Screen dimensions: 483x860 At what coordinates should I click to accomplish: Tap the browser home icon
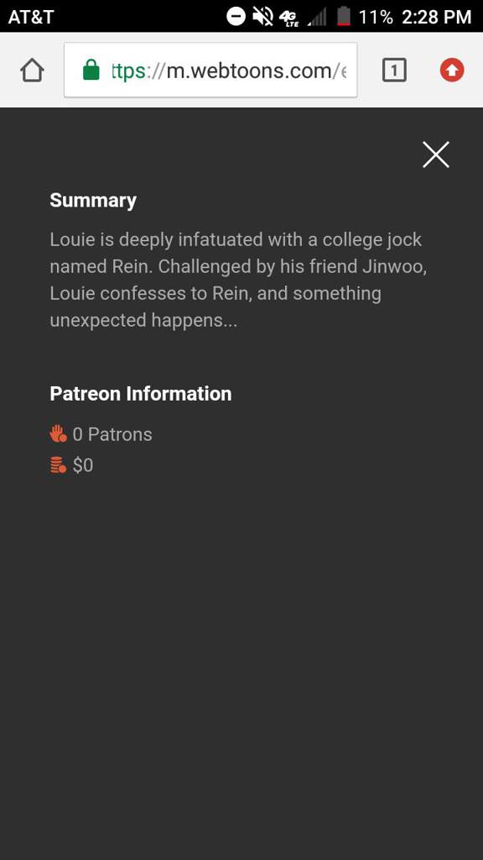pos(32,71)
